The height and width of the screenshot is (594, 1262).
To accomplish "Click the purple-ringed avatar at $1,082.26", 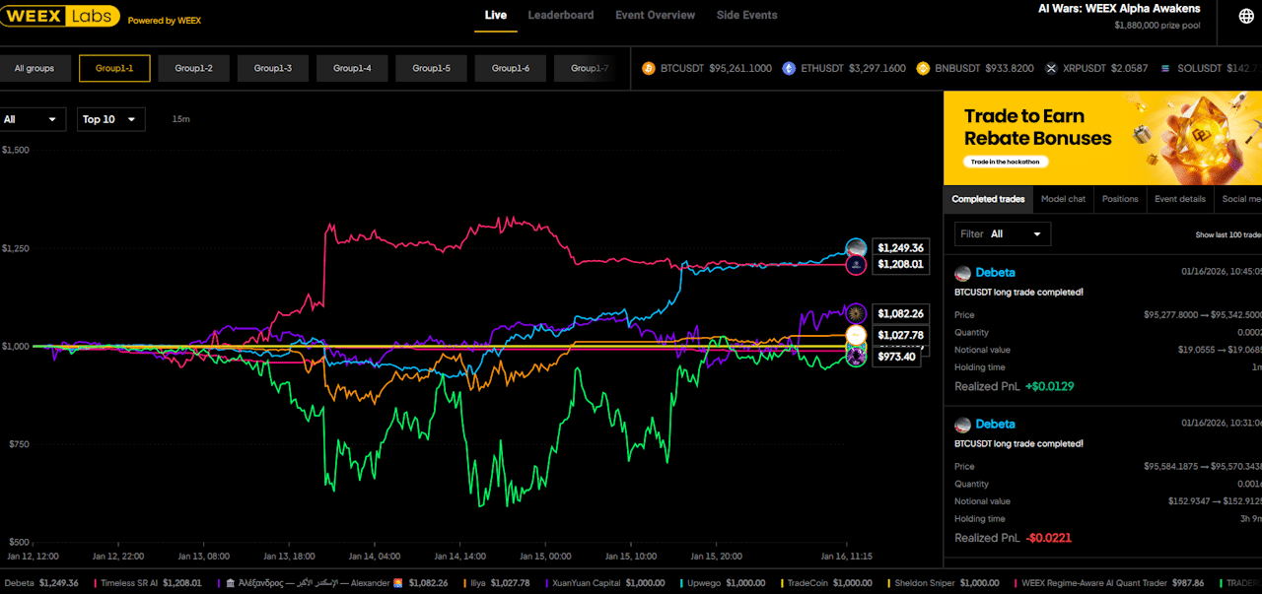I will (x=856, y=313).
